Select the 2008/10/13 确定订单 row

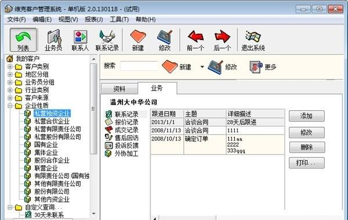pos(217,145)
